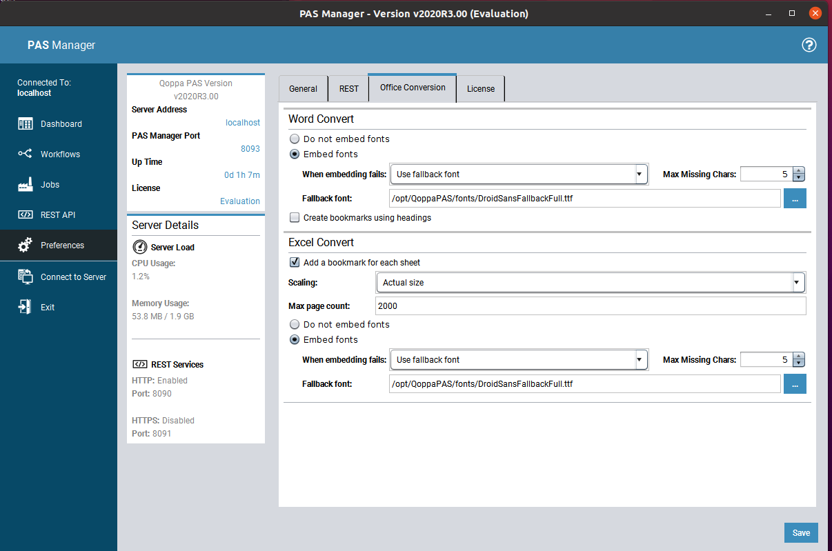The height and width of the screenshot is (551, 832).
Task: Click the Jobs factory icon
Action: [26, 184]
